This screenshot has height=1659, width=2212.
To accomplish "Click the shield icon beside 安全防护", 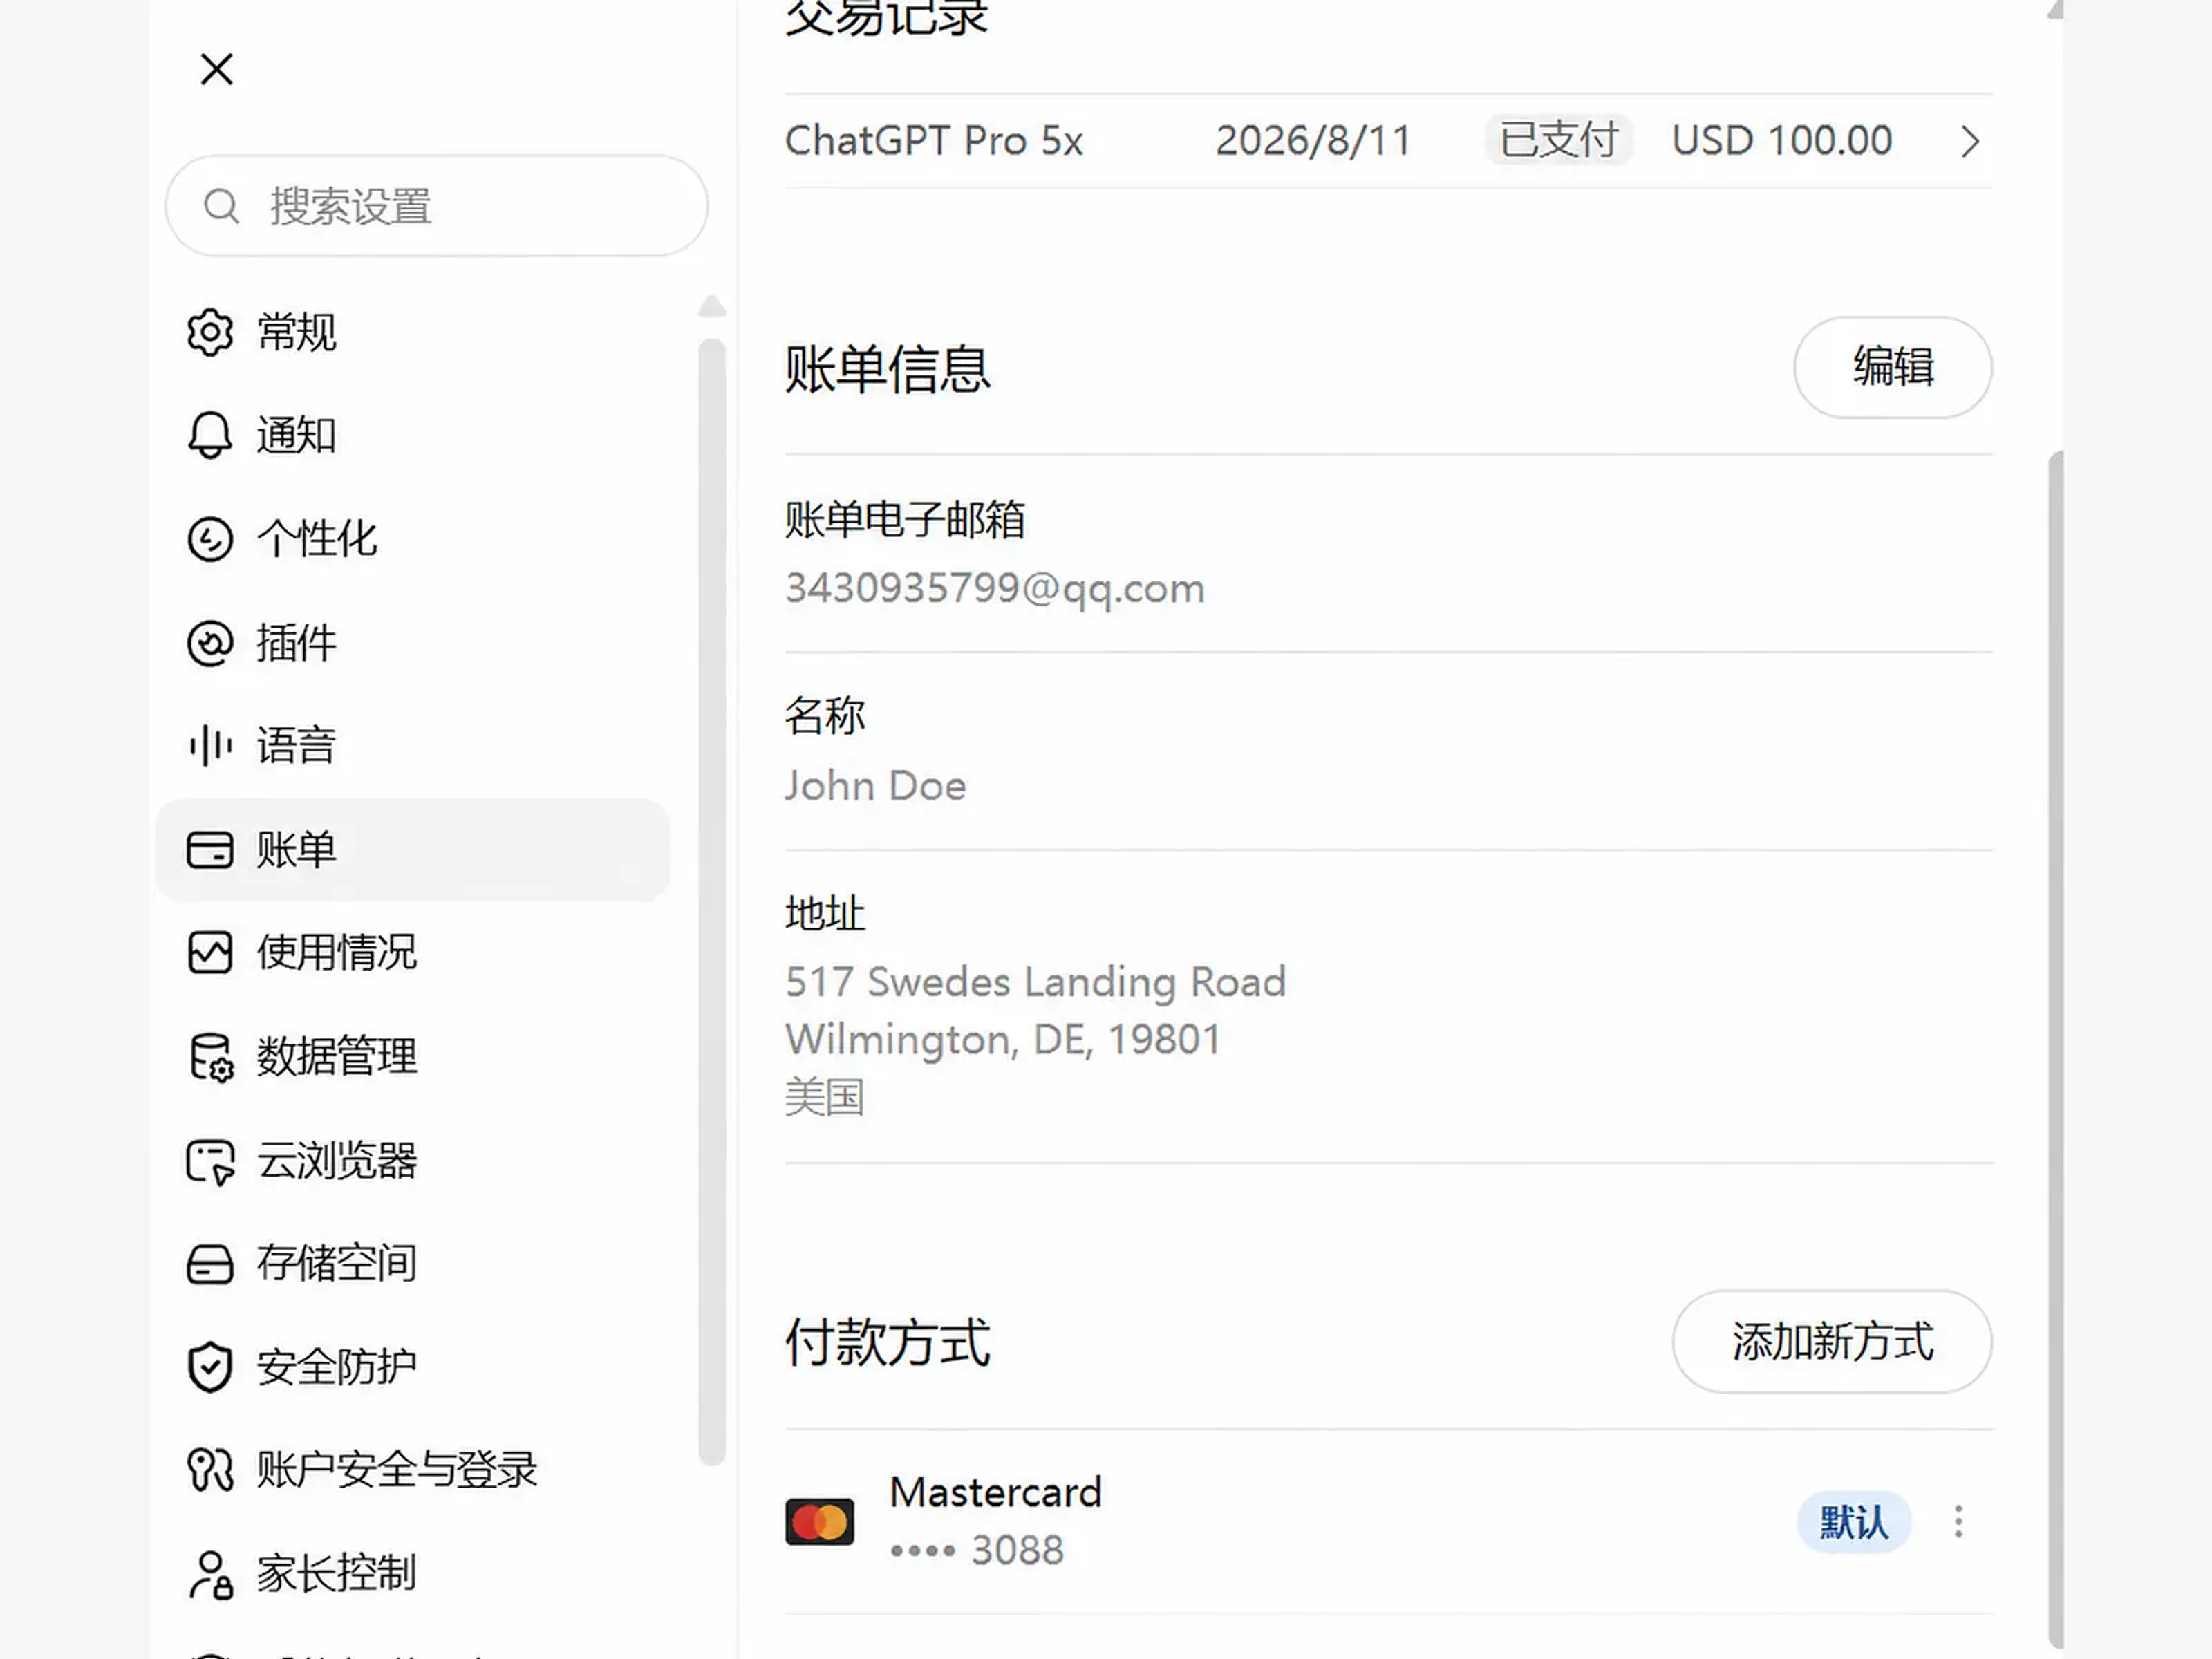I will (210, 1368).
